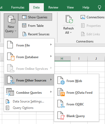The height and width of the screenshot is (124, 105).
Task: Click the Connections icon in ribbon
Action: pos(83,17)
